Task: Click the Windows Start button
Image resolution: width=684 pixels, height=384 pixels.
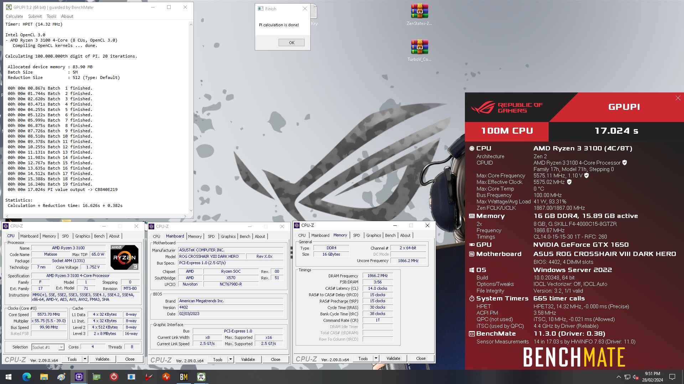Action: pyautogui.click(x=9, y=377)
